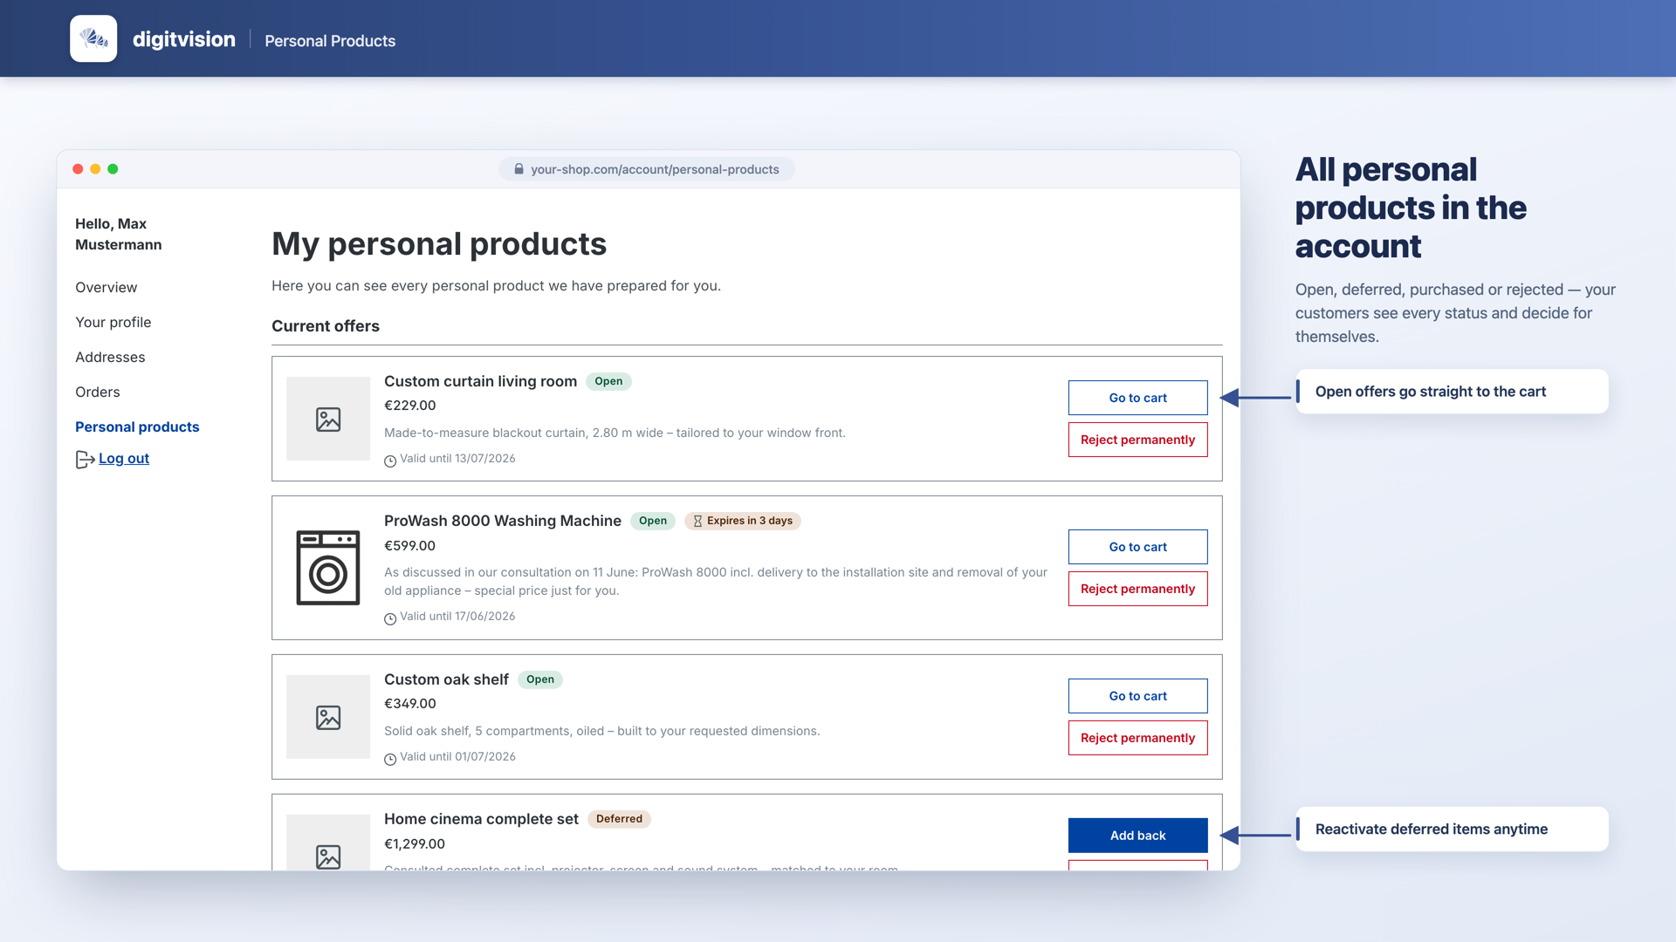The height and width of the screenshot is (942, 1676).
Task: Reject Custom curtain offer permanently
Action: point(1137,440)
